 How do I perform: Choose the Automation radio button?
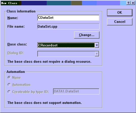click(9, 85)
